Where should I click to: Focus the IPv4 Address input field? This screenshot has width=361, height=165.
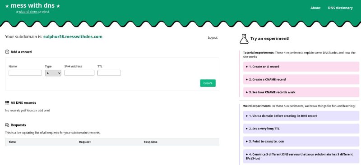[x=79, y=73]
